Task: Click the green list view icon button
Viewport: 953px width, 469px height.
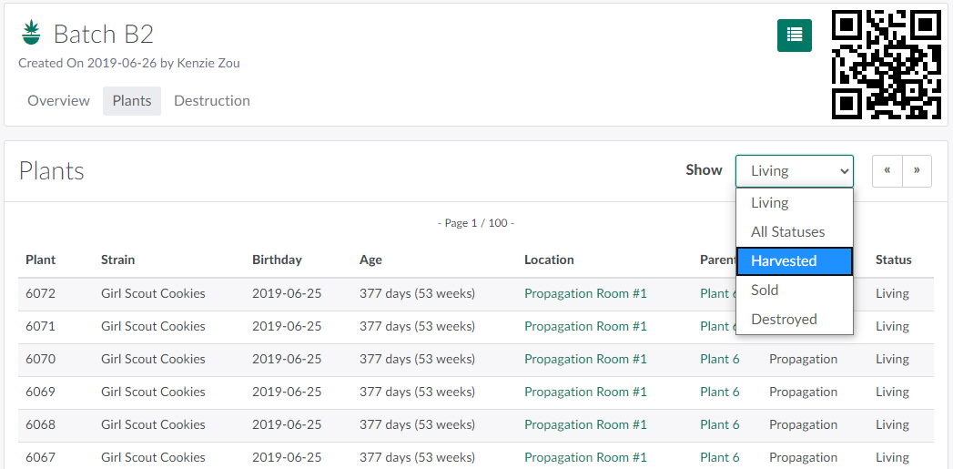Action: 794,35
